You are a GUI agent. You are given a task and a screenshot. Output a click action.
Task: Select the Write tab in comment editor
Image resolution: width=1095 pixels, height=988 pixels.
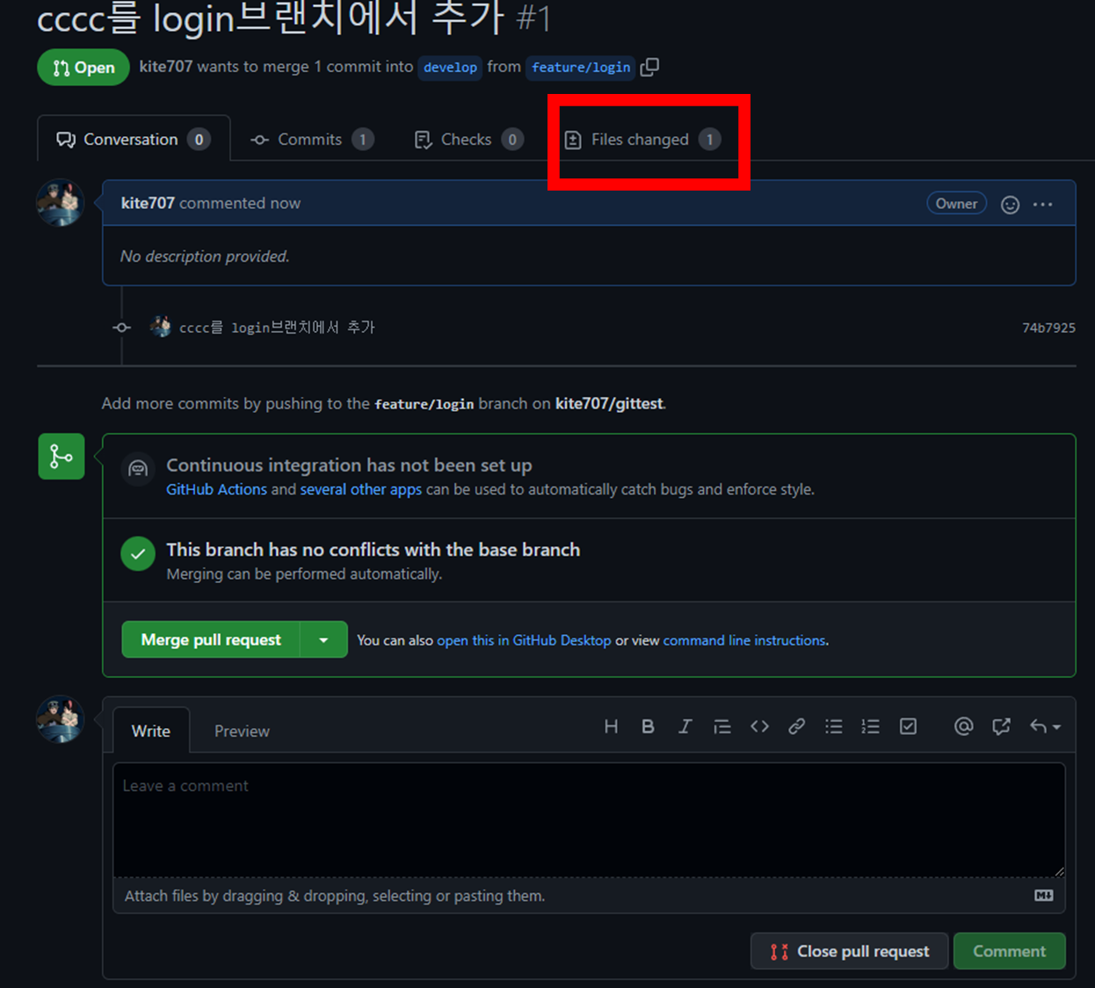[151, 731]
